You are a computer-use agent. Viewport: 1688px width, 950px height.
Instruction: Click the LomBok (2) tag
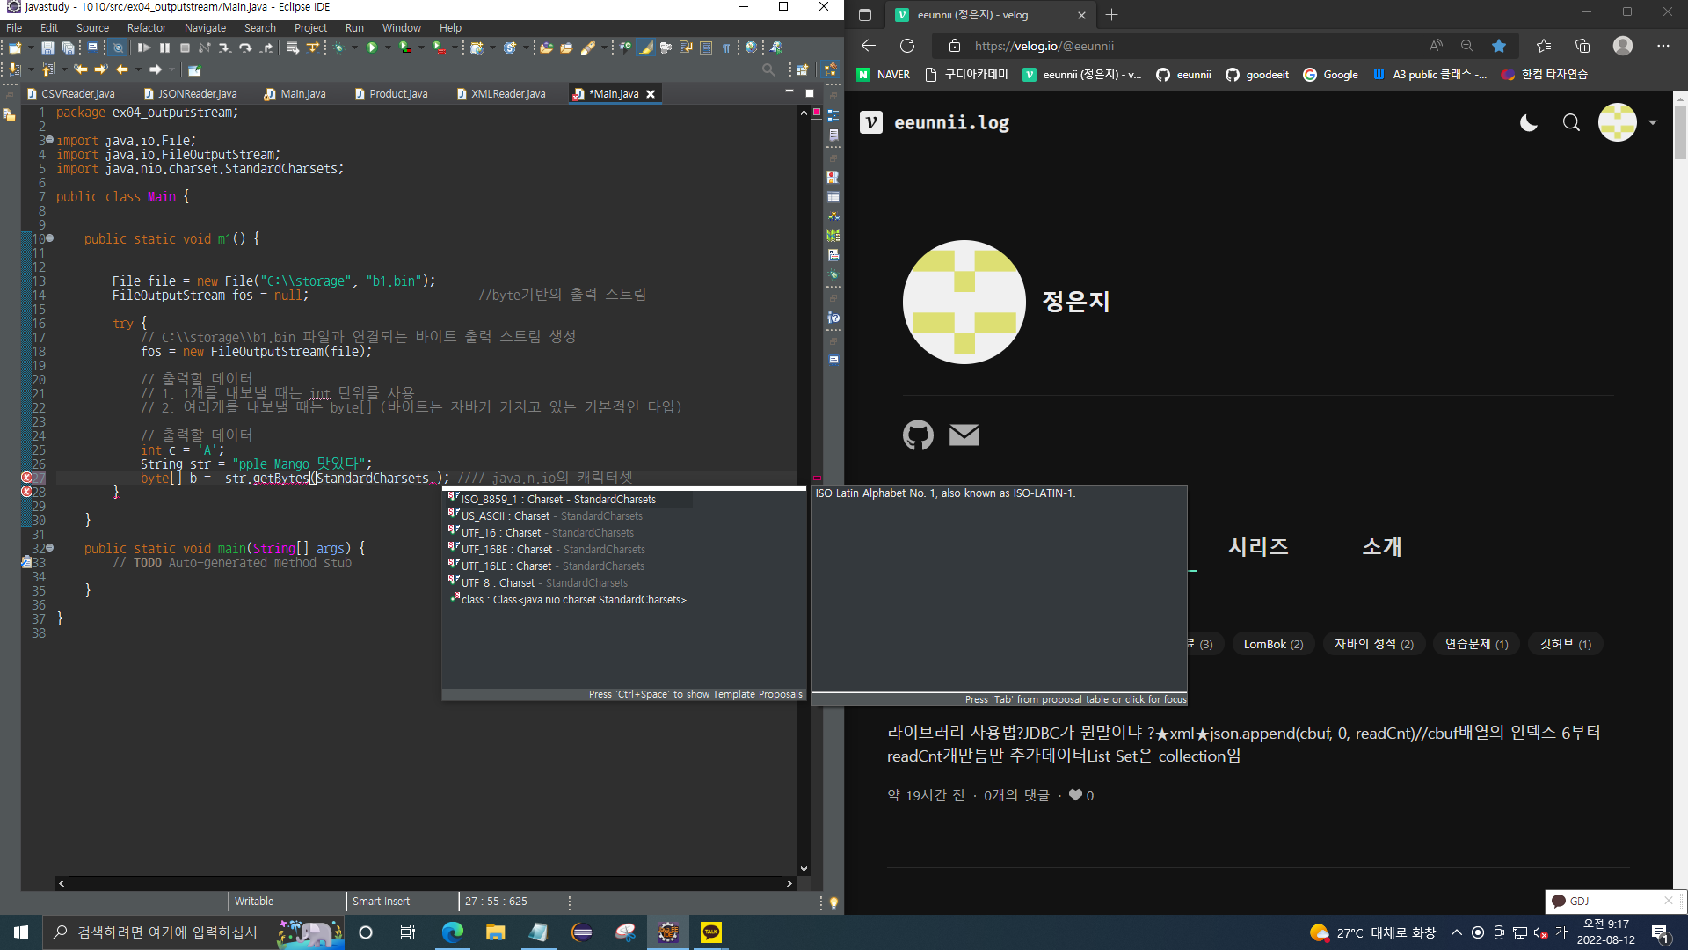[1273, 644]
